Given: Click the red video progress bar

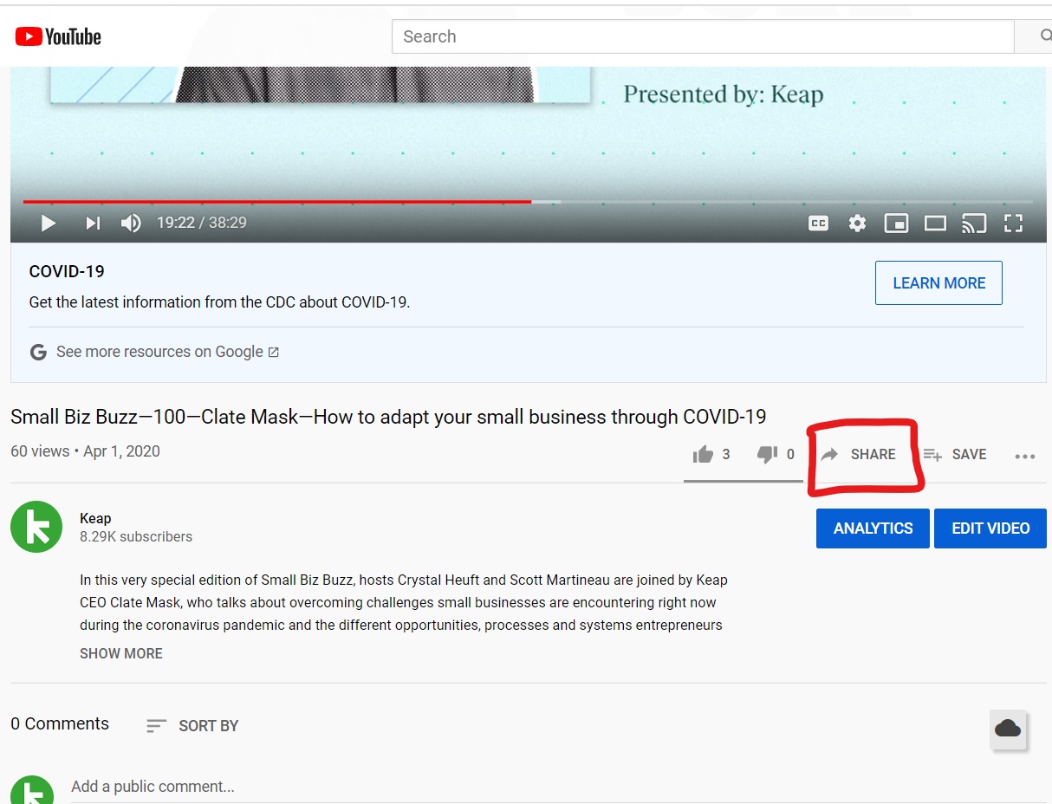Looking at the screenshot, I should tap(277, 201).
